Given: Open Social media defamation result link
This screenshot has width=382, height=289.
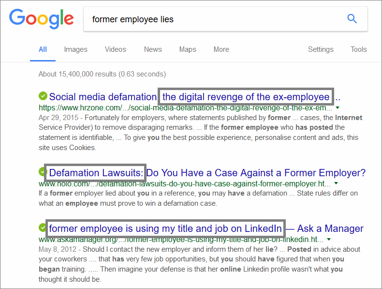Looking at the screenshot, I should click(x=195, y=97).
